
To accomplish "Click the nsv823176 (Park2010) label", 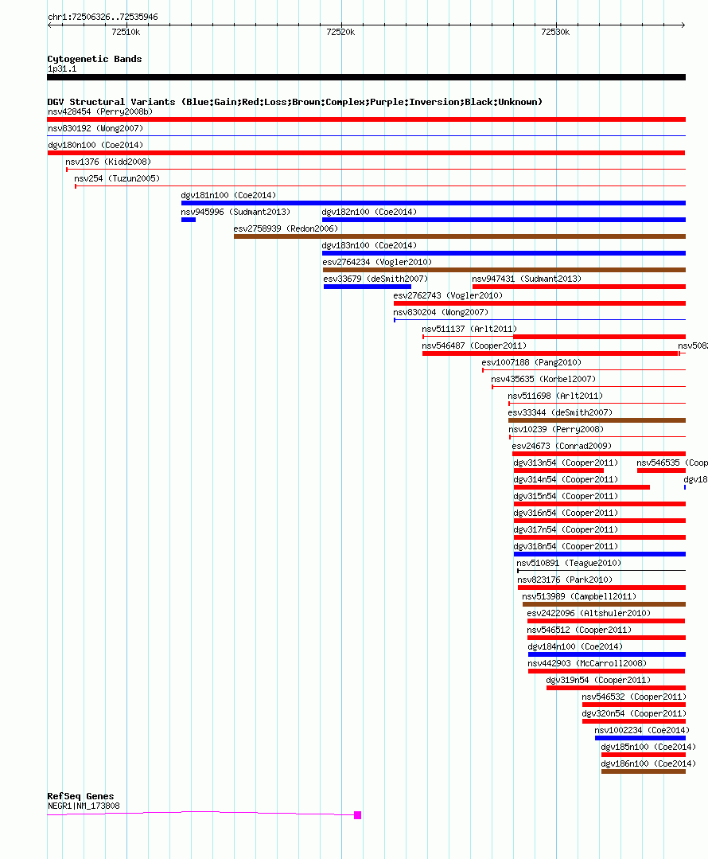I will pyautogui.click(x=565, y=580).
